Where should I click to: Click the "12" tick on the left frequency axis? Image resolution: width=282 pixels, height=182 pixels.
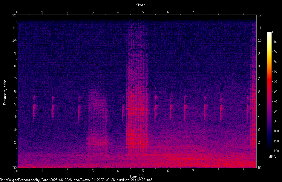[14, 15]
